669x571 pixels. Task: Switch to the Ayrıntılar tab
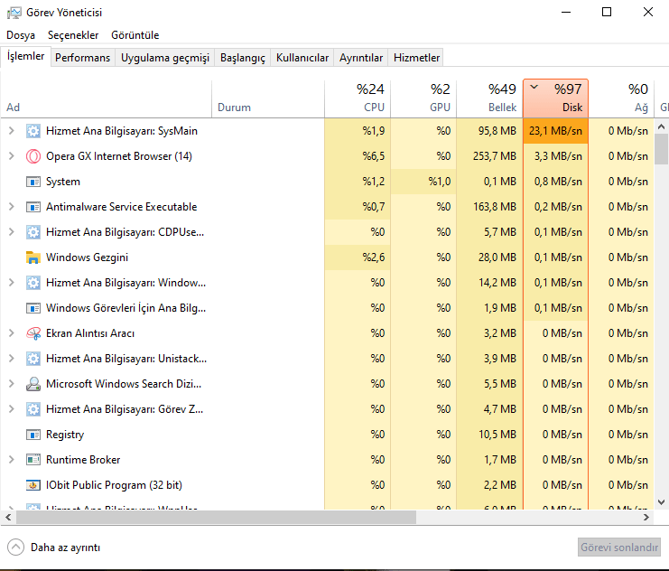(361, 58)
